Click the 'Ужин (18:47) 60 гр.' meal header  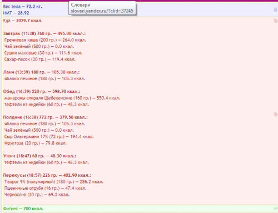click(x=39, y=156)
